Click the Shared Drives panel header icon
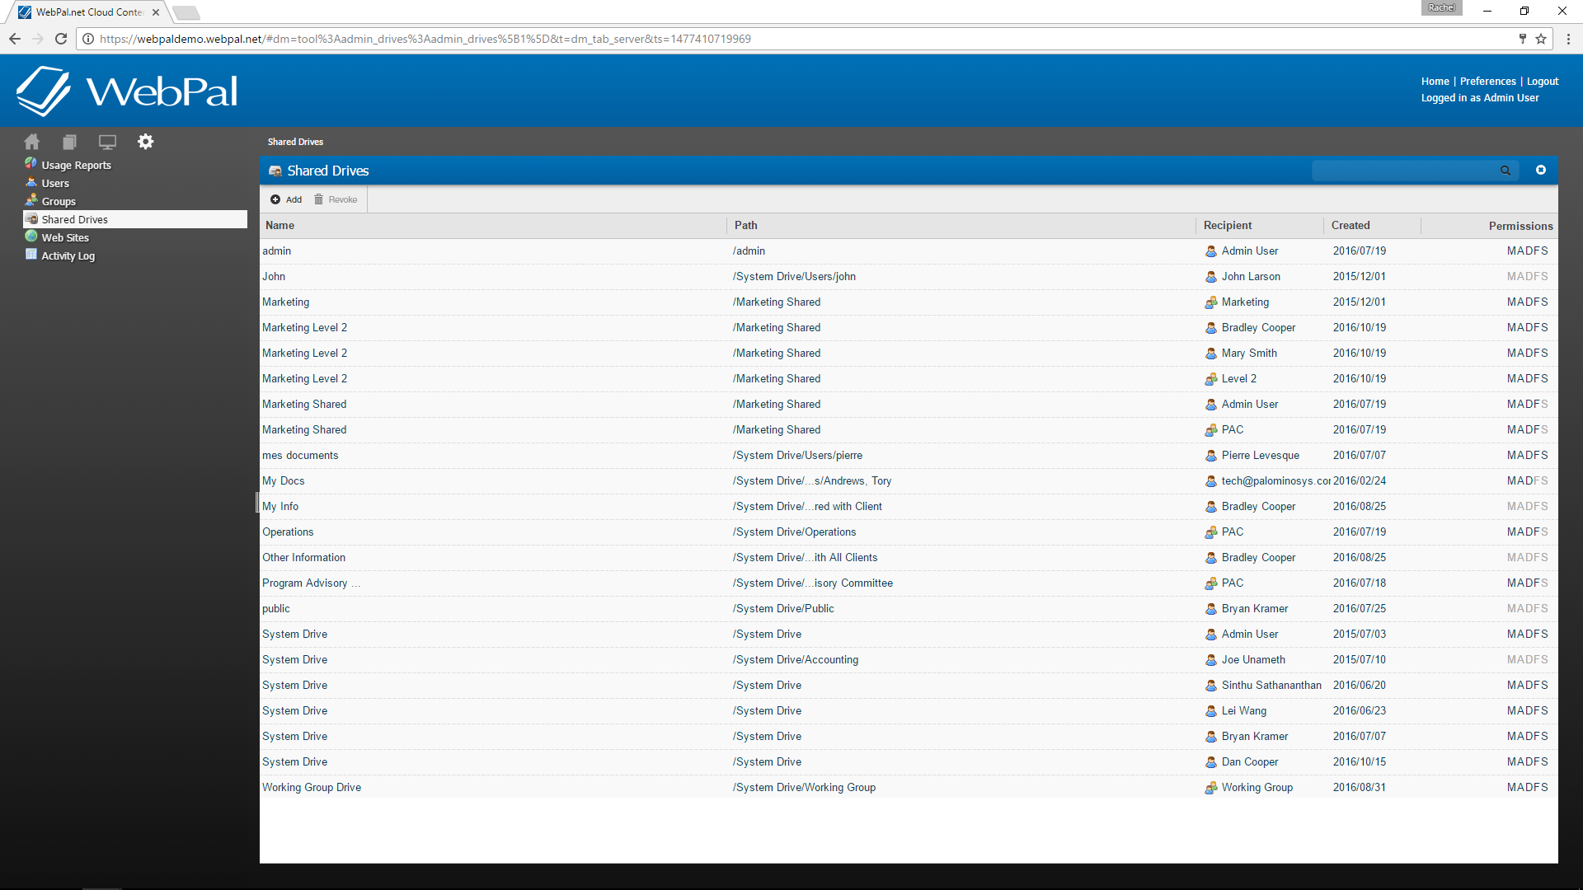Screen dimensions: 1583x890 point(275,171)
